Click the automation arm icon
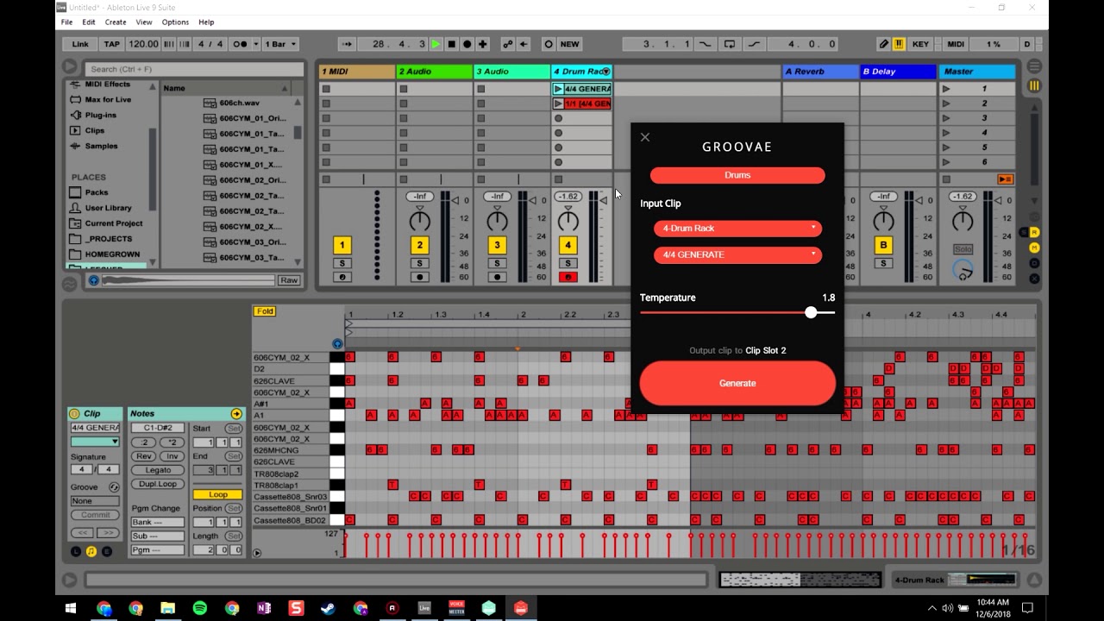This screenshot has width=1104, height=621. (x=507, y=44)
